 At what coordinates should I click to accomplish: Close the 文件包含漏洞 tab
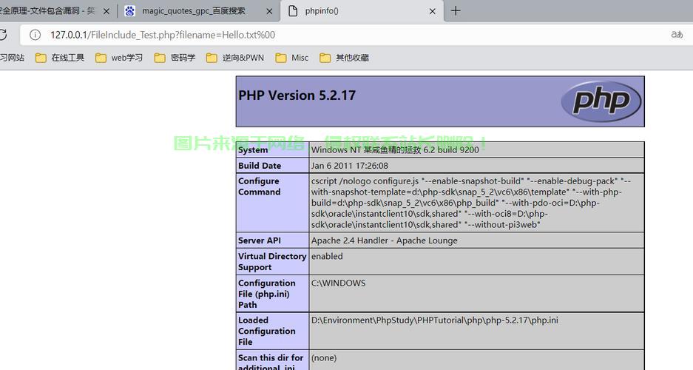click(106, 12)
